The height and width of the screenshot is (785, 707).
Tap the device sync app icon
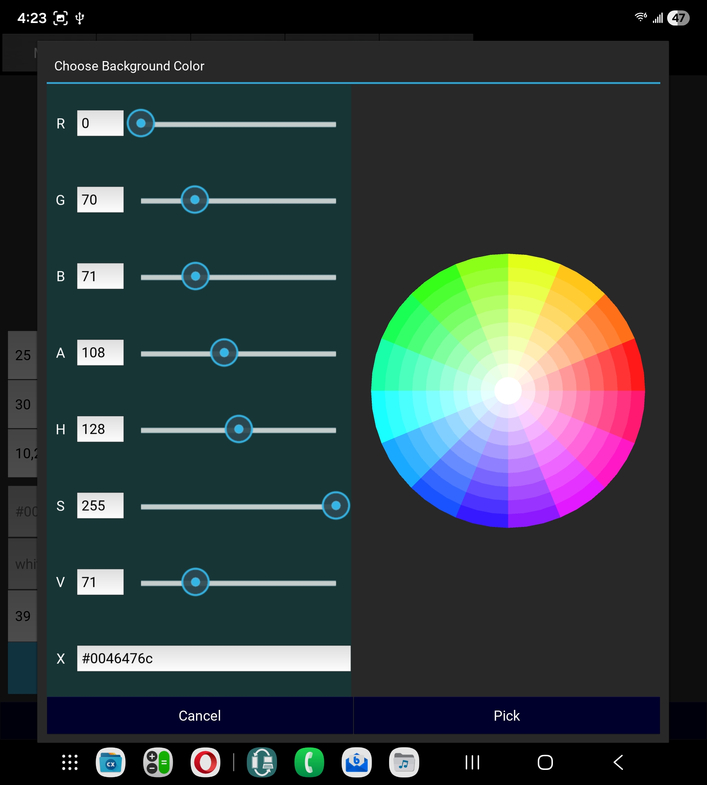click(262, 762)
